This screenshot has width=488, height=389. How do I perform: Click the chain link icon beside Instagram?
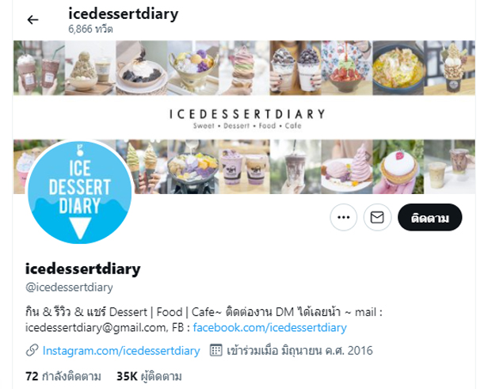[32, 350]
